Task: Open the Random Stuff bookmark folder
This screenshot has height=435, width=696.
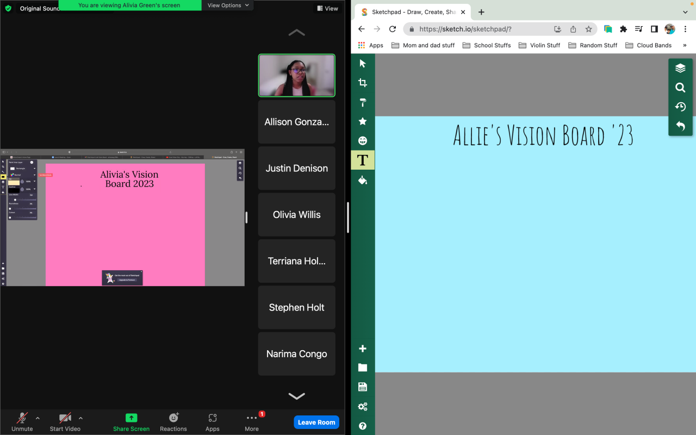Action: point(593,45)
